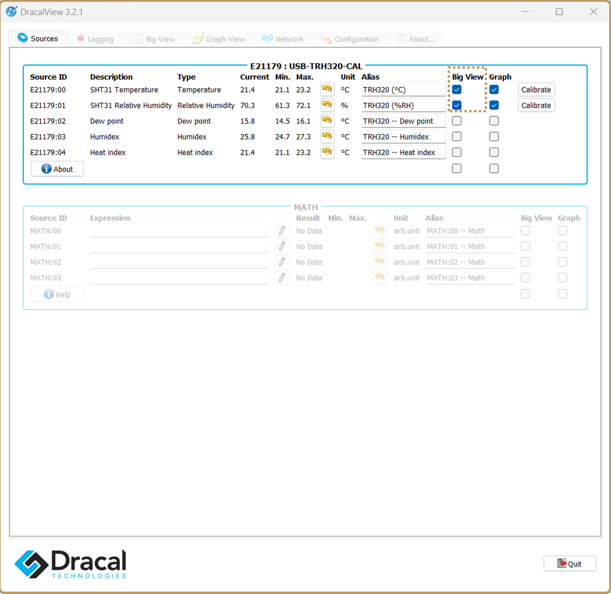Open the Graph View tab
The height and width of the screenshot is (594, 611).
(x=218, y=39)
